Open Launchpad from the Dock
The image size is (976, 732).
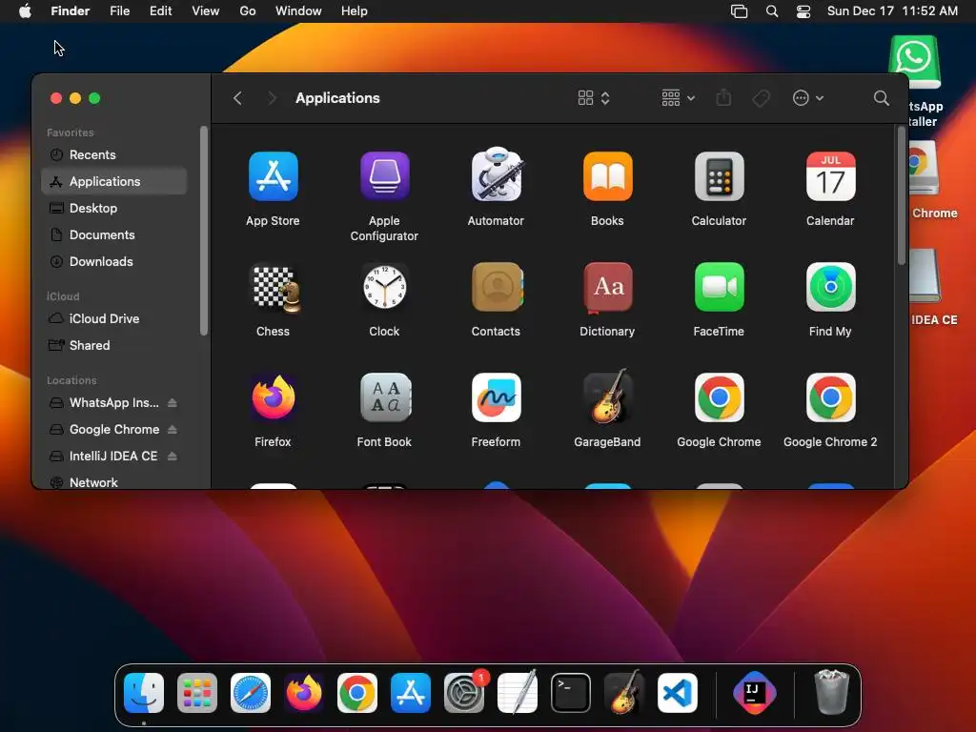[197, 693]
